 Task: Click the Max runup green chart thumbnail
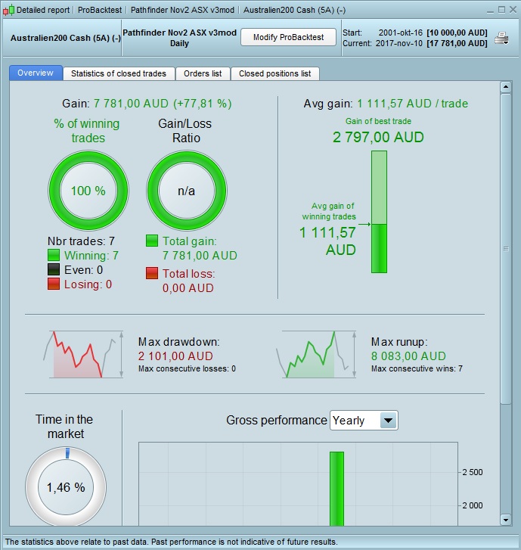pyautogui.click(x=317, y=354)
